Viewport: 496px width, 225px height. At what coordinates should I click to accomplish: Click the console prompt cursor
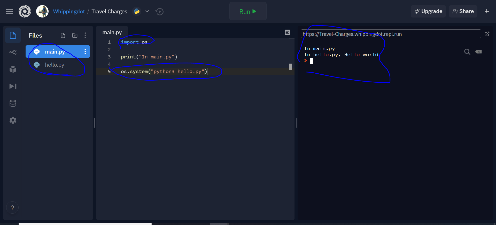312,61
